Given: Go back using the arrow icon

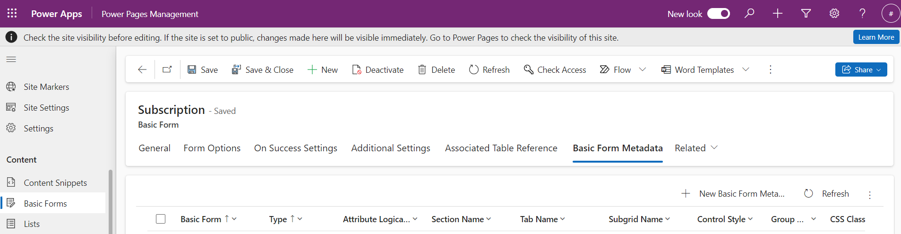Looking at the screenshot, I should (142, 69).
